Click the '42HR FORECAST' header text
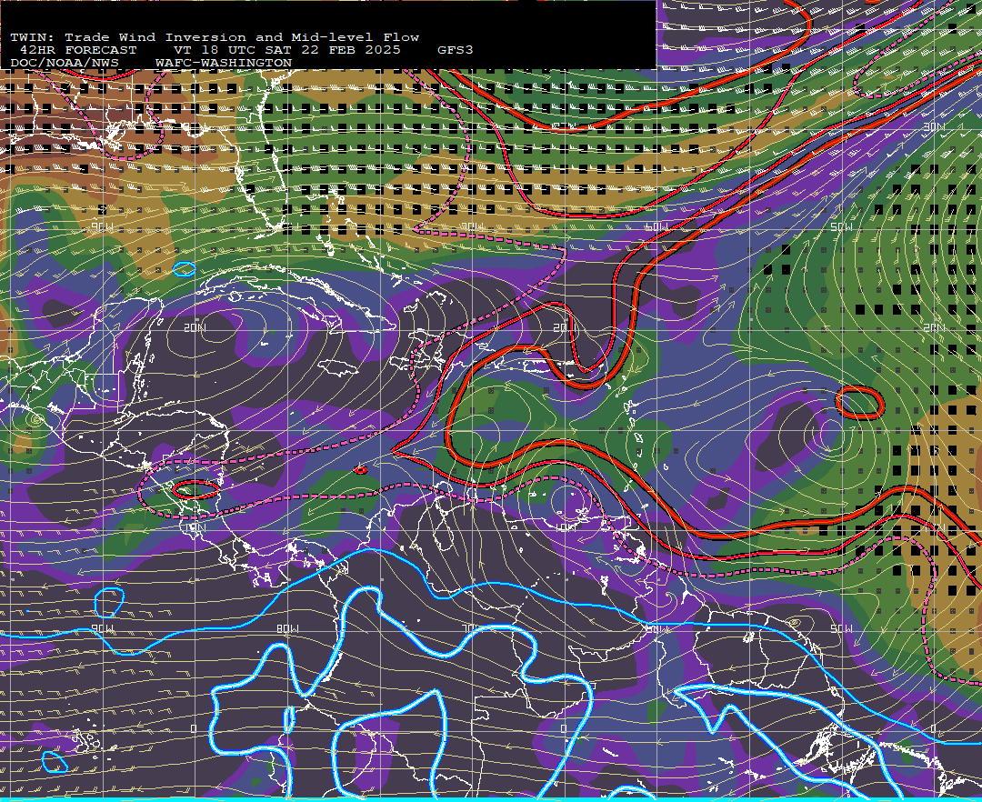Screen dimensions: 982x802 77,50
